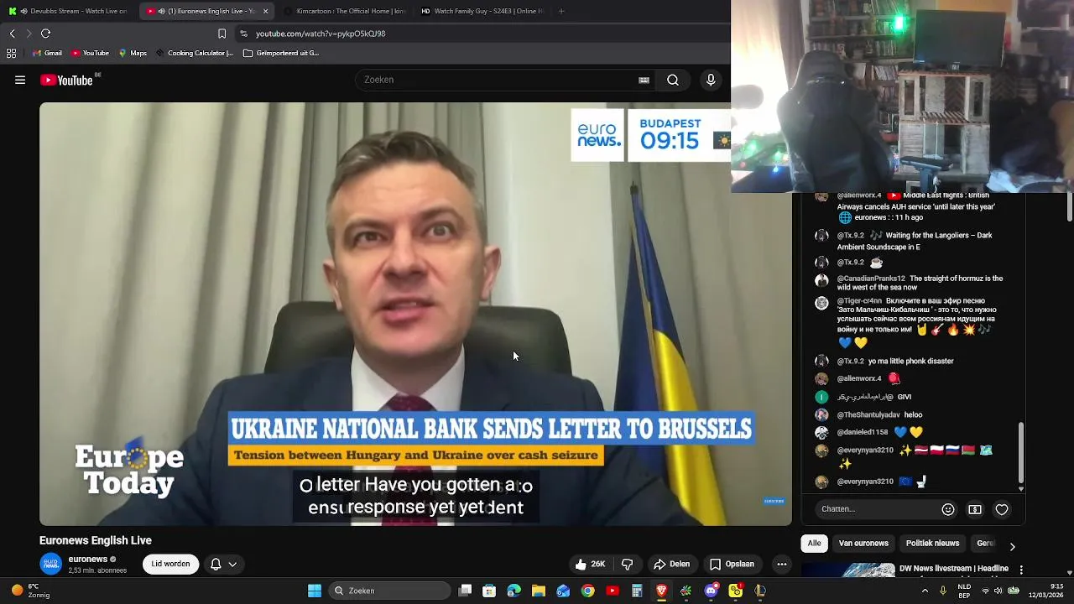The image size is (1074, 604).
Task: Click the page vertical scrollbar thumb
Action: (1070, 207)
